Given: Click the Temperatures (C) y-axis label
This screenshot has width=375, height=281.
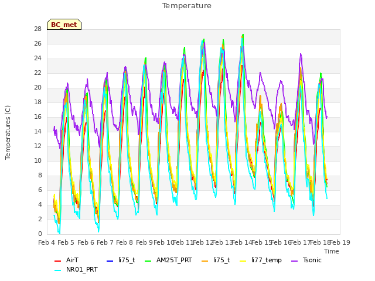Looking at the screenshot, I should click(8, 133).
